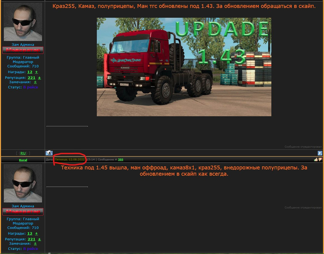Click 'Группа: Главный Модератор' in the 1.43 post

pyautogui.click(x=23, y=59)
